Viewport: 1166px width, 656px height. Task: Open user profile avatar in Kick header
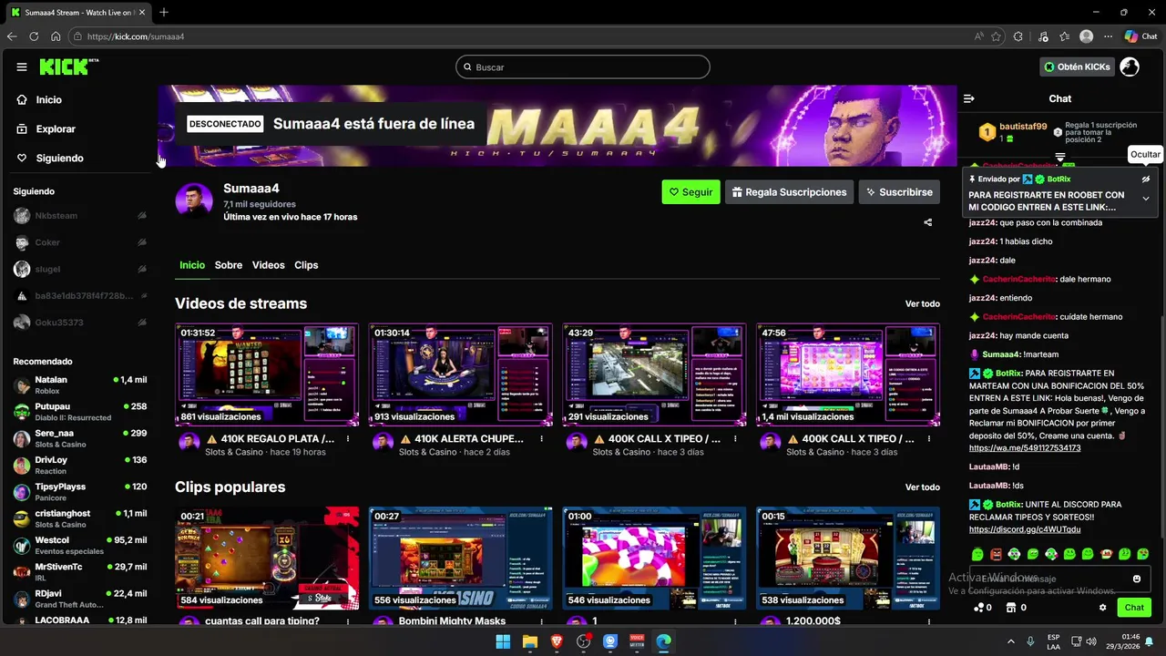tap(1130, 67)
